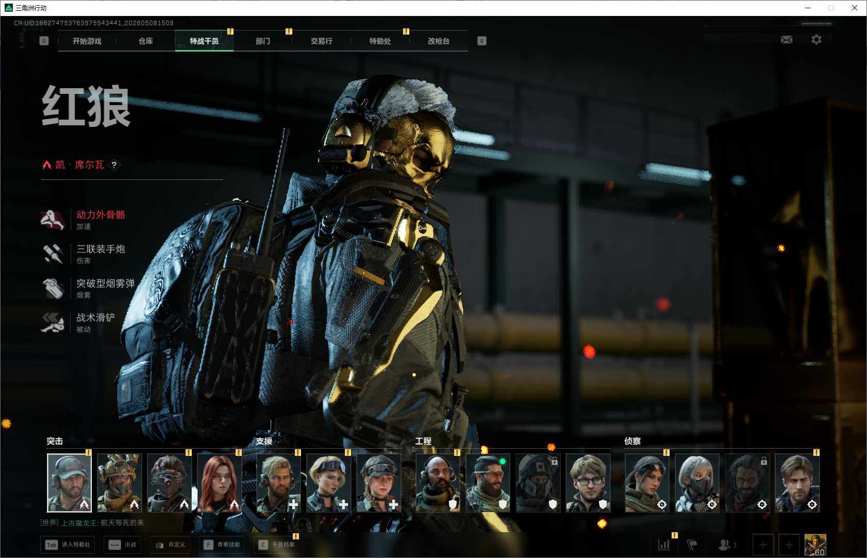Select the 特战干员 tab

(204, 41)
